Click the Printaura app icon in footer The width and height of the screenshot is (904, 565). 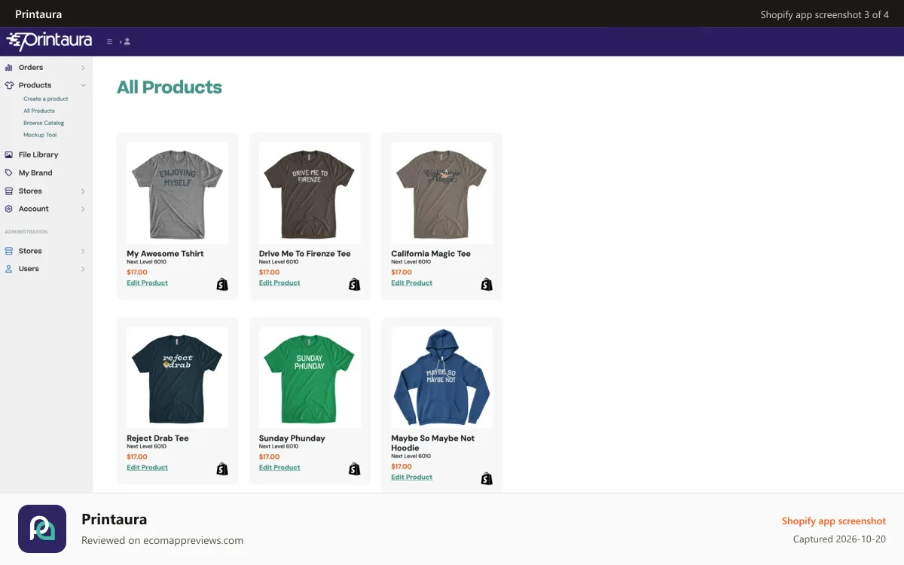click(x=42, y=529)
